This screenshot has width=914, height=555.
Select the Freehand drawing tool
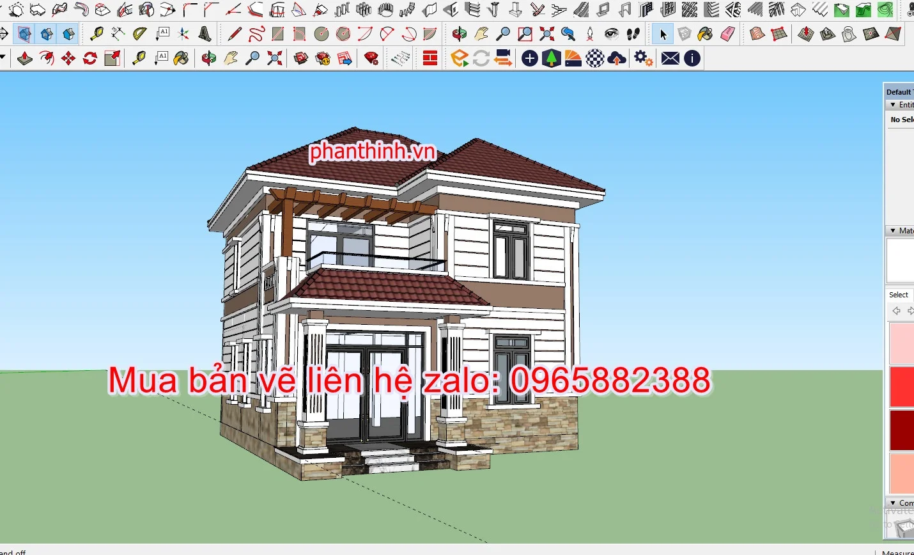click(x=256, y=34)
